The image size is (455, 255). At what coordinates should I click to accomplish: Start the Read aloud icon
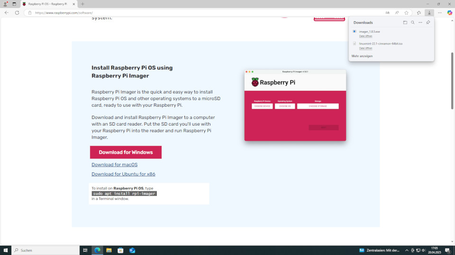[x=397, y=13]
